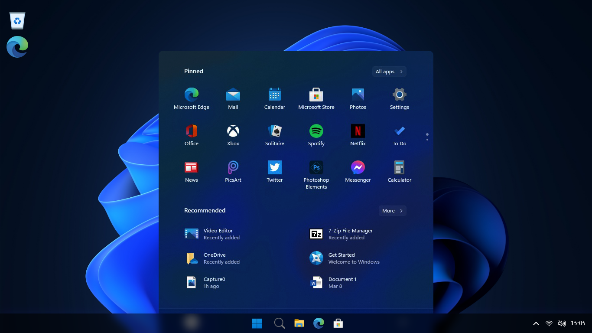This screenshot has width=592, height=333.
Task: Open the To Do app
Action: (400, 135)
